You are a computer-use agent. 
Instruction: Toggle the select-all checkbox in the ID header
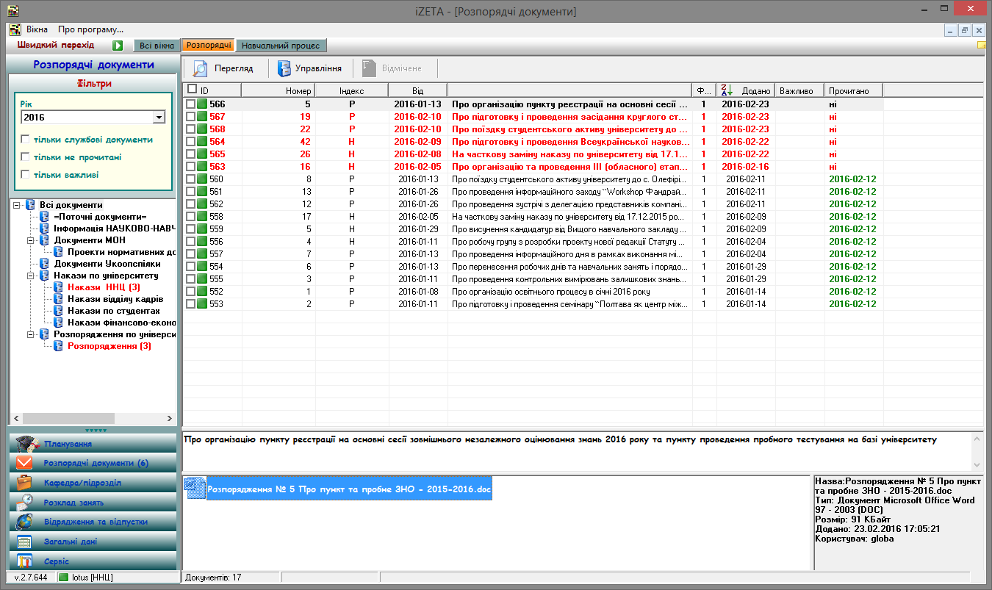click(x=193, y=89)
